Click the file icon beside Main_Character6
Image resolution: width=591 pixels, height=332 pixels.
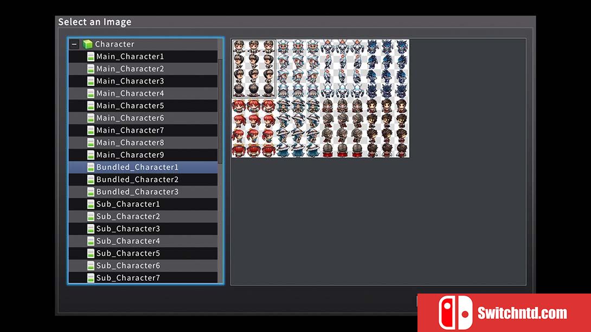pos(91,118)
